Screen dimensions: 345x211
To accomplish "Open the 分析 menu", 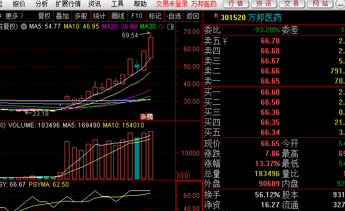I will point(41,4).
